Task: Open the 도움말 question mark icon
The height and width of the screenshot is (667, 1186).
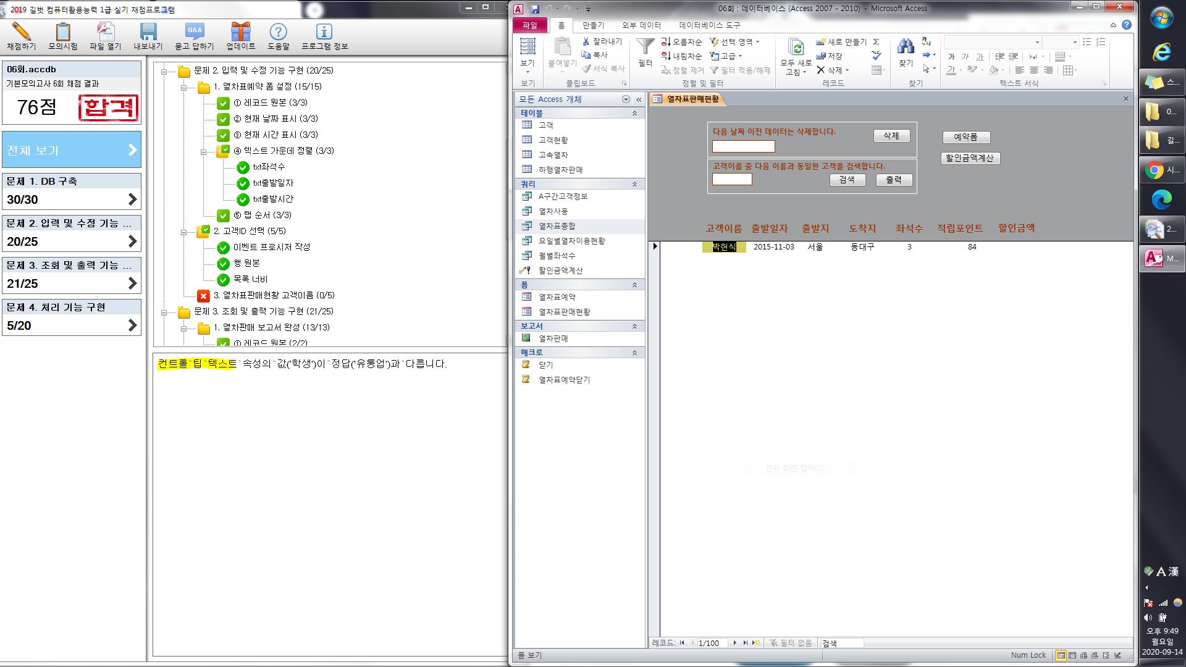Action: [278, 32]
